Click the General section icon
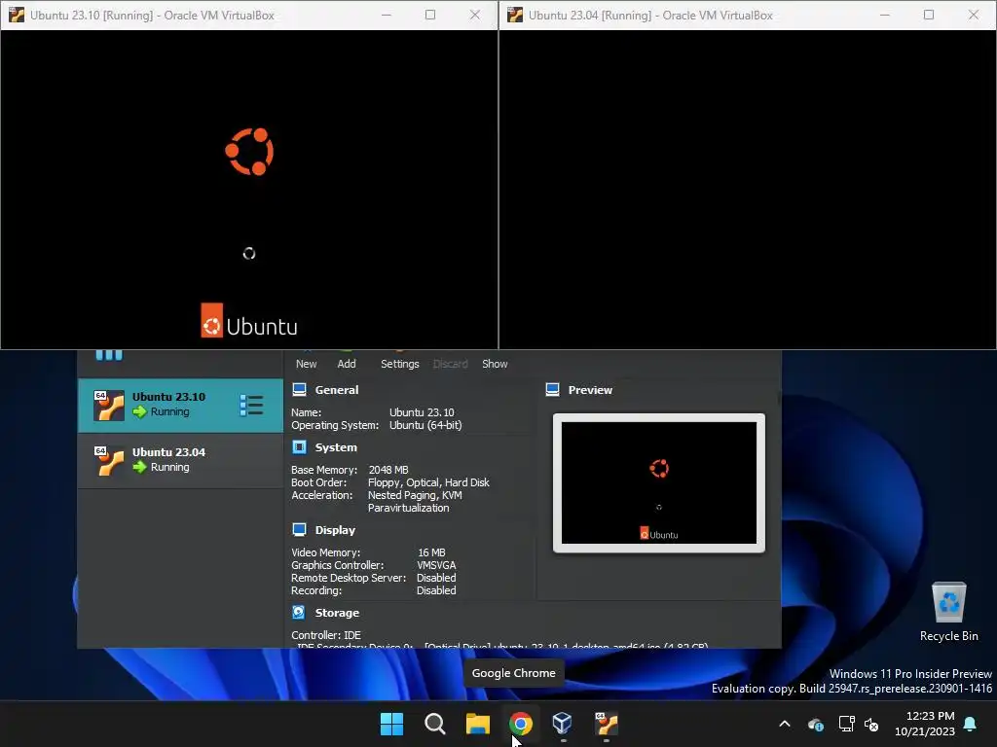 click(x=300, y=389)
